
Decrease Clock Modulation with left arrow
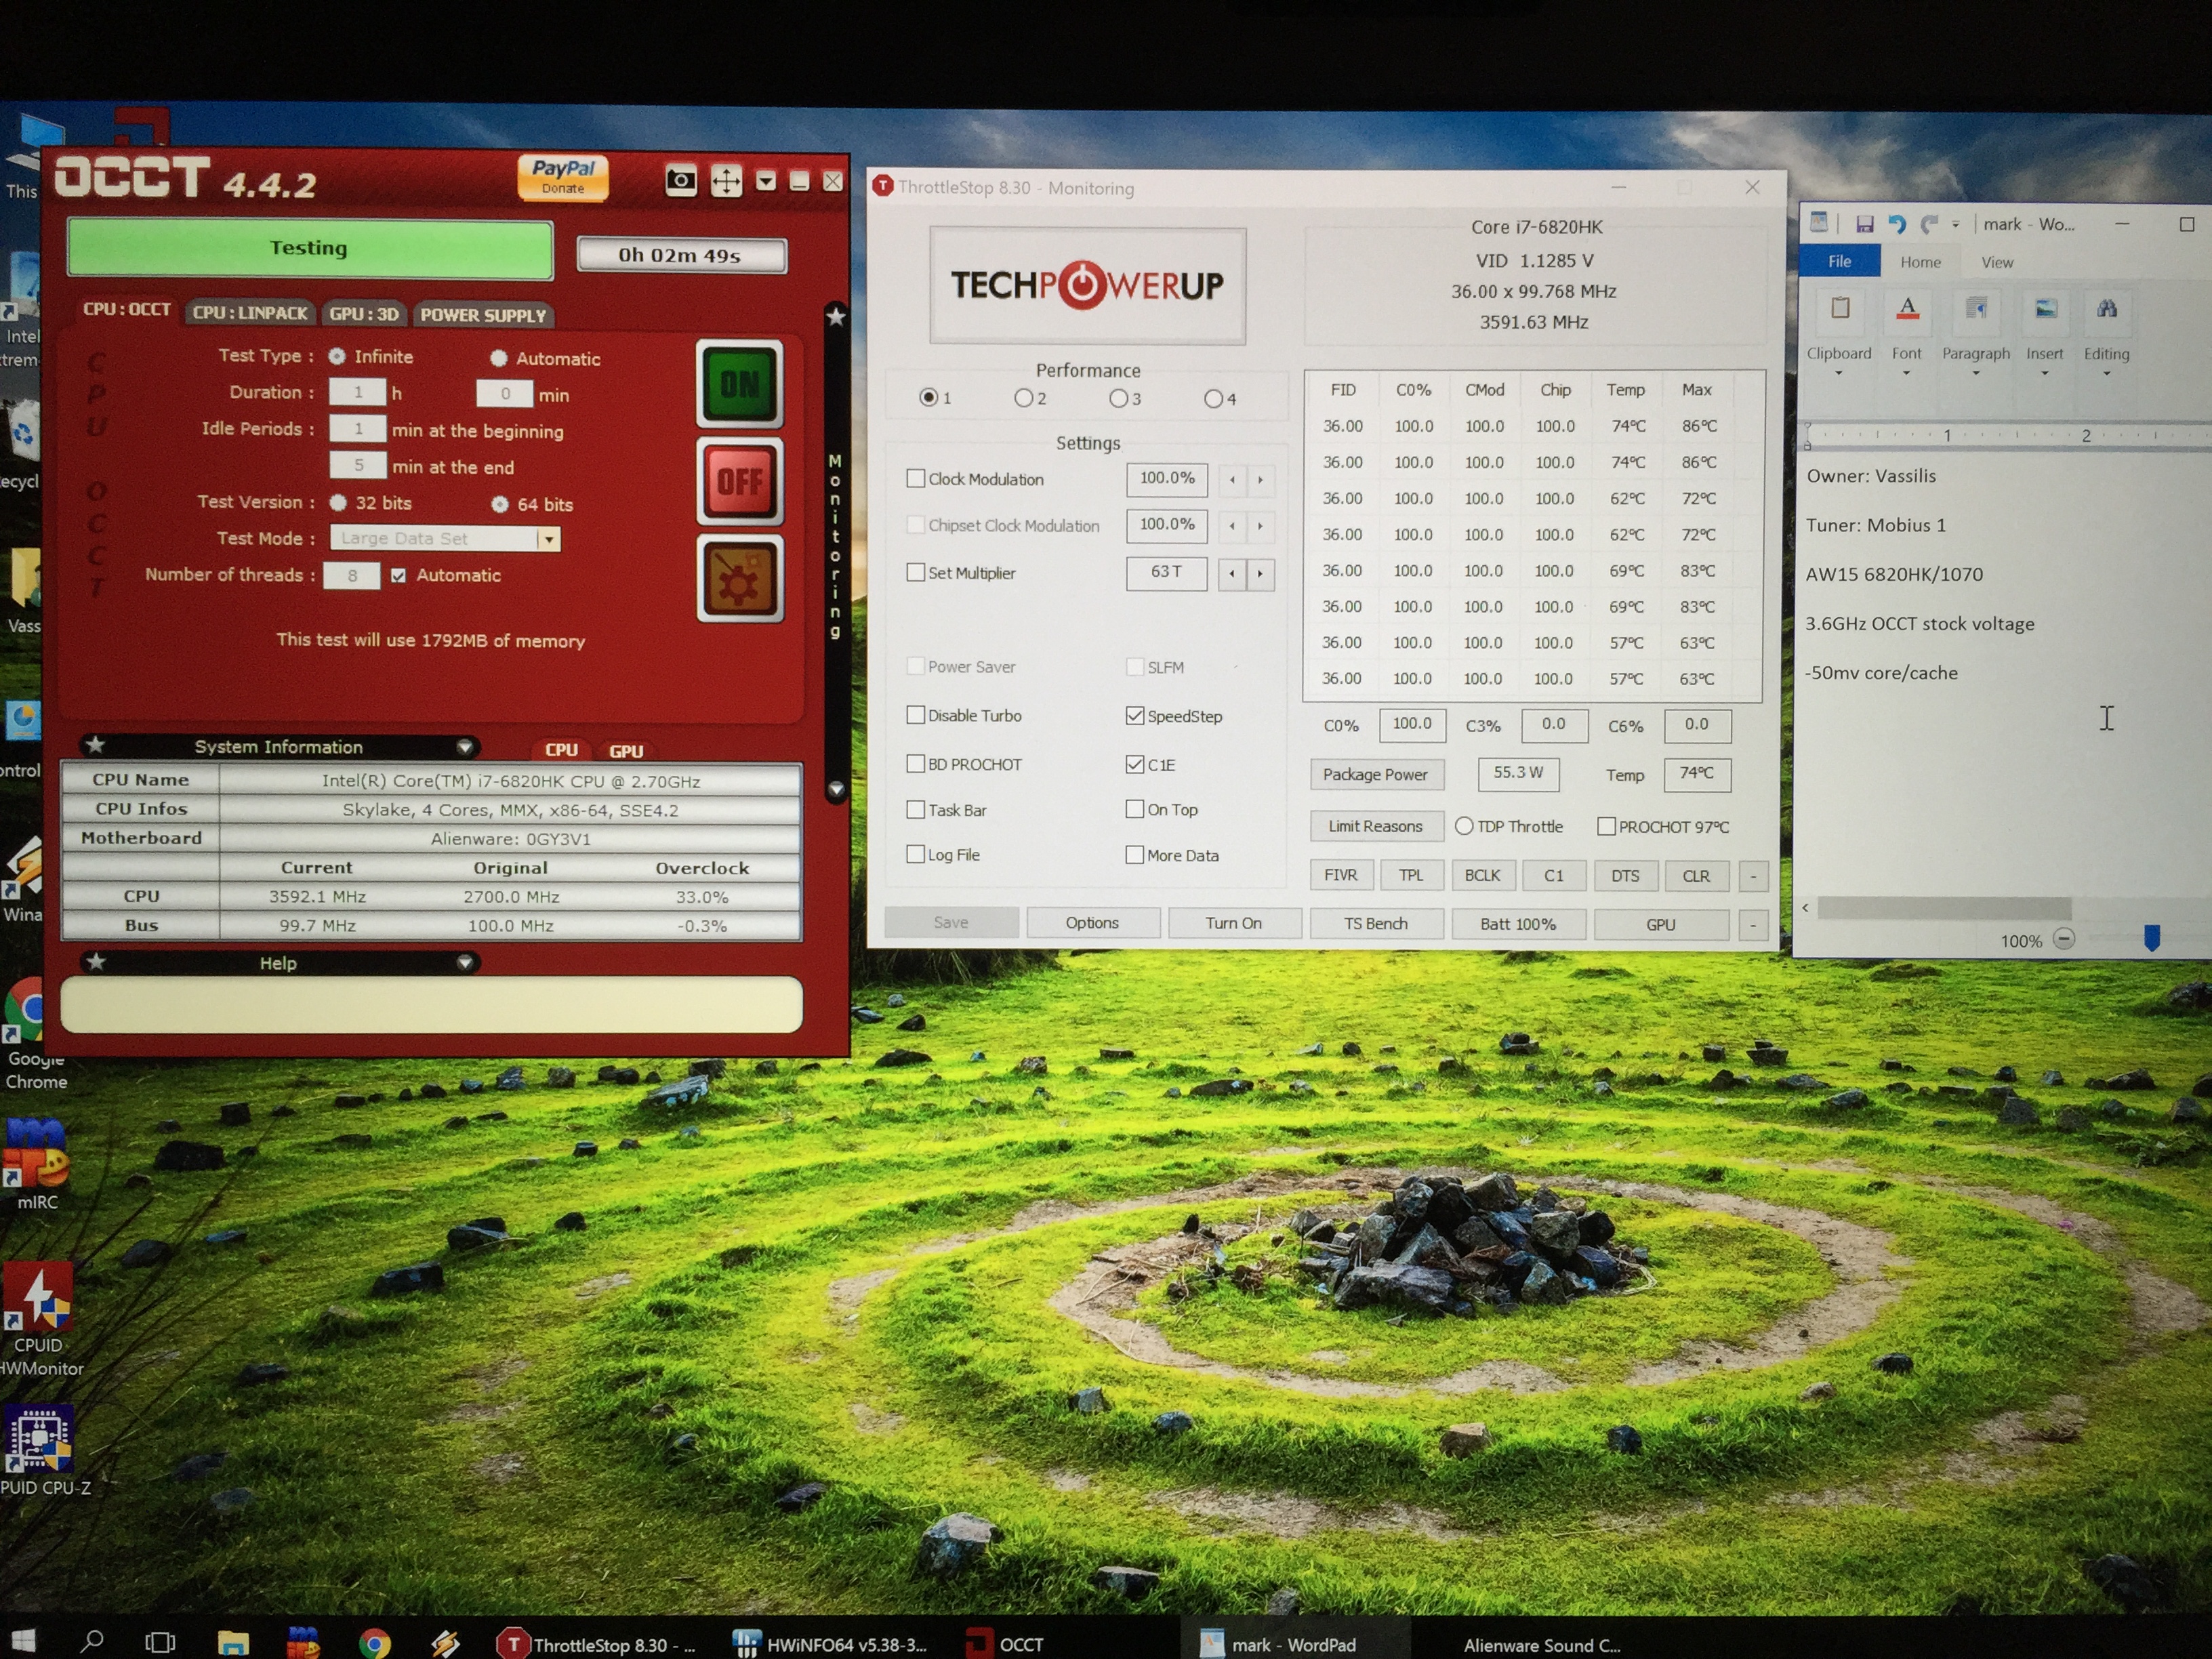click(1232, 479)
